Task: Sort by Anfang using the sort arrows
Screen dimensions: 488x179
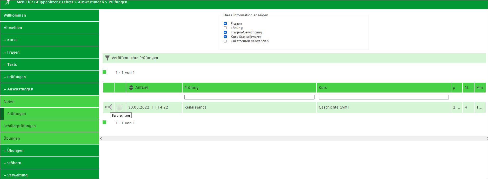Action: click(131, 88)
